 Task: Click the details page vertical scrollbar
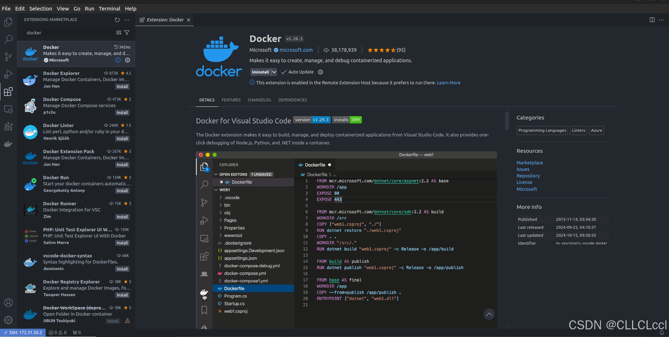[507, 121]
